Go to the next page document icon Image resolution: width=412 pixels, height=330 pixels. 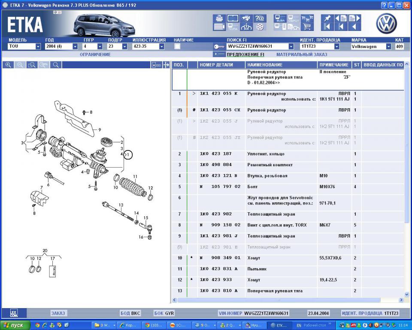tap(354, 18)
